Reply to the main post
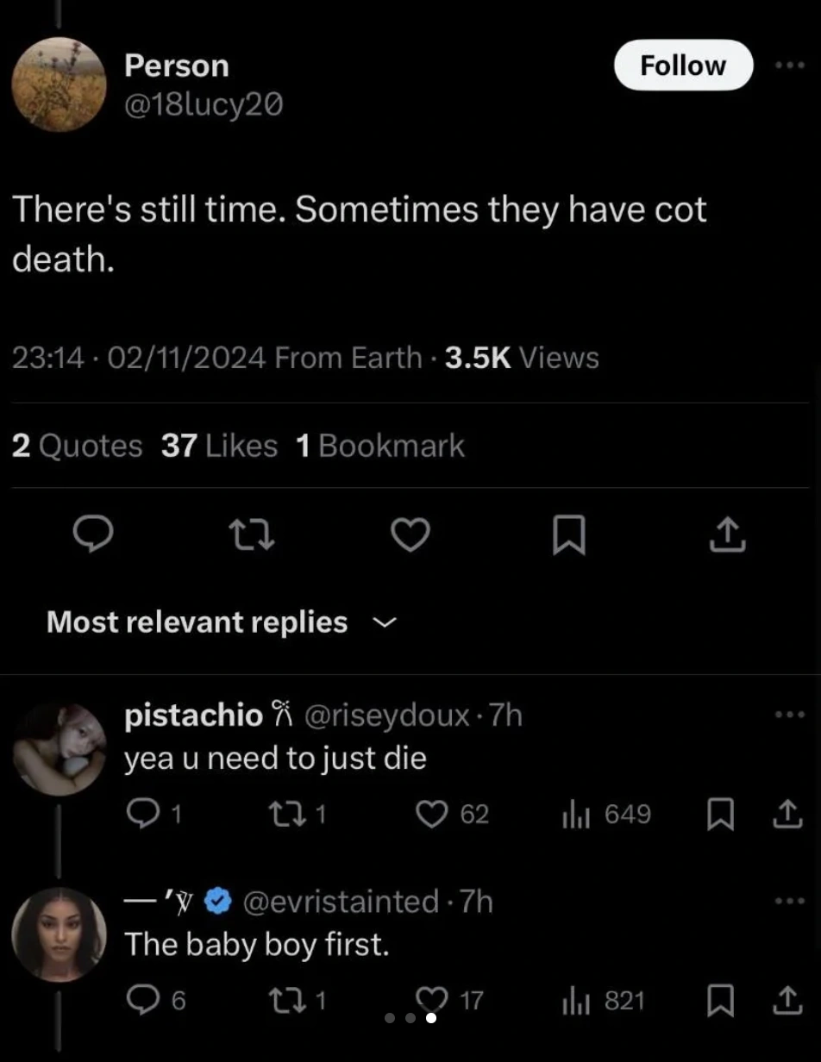This screenshot has width=821, height=1062. pos(93,536)
